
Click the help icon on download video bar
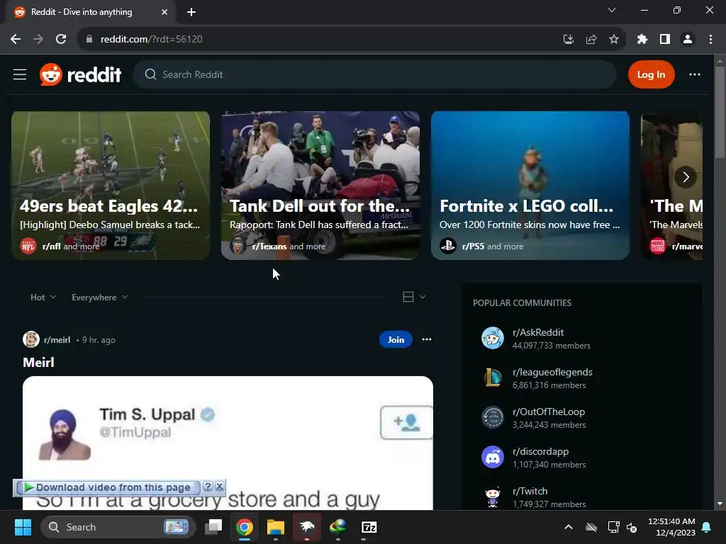click(208, 487)
